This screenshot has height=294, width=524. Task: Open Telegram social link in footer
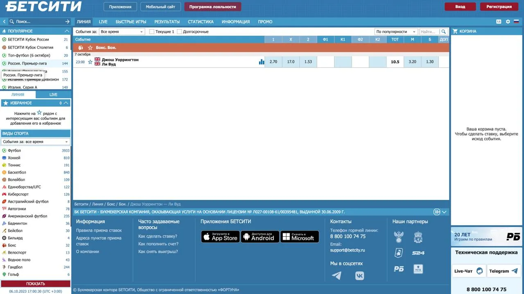337,276
